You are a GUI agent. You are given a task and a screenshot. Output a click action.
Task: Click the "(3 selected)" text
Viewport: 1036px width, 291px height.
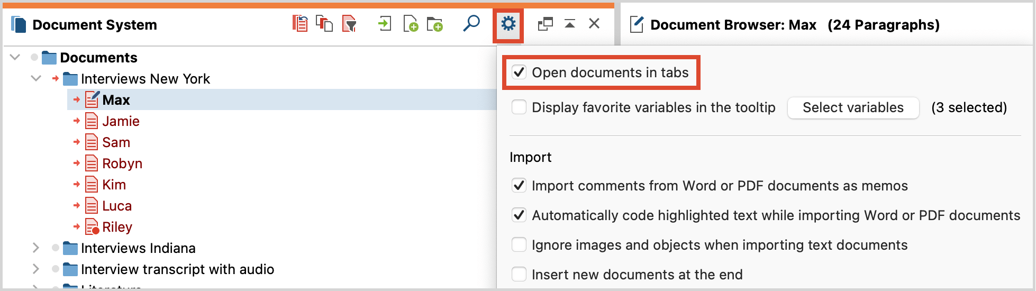pyautogui.click(x=969, y=107)
